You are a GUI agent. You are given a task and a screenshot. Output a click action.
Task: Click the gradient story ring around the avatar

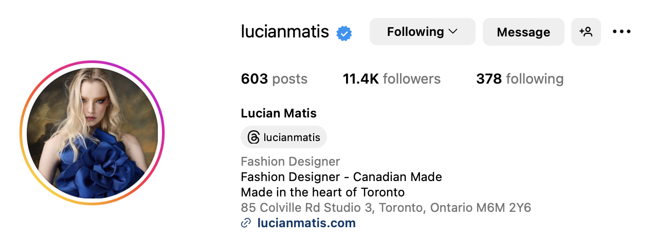click(92, 63)
